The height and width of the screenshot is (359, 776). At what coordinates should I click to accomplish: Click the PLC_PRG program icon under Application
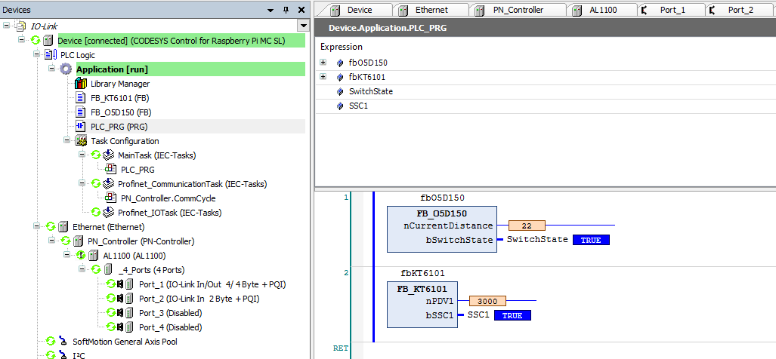click(x=81, y=127)
